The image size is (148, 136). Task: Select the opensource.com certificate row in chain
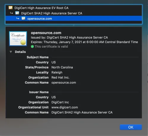tap(74, 18)
